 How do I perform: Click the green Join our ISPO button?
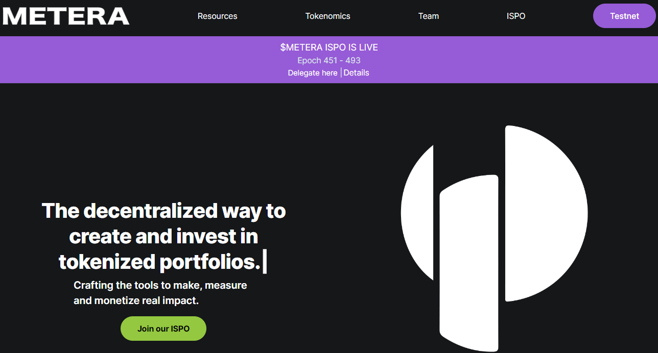163,328
